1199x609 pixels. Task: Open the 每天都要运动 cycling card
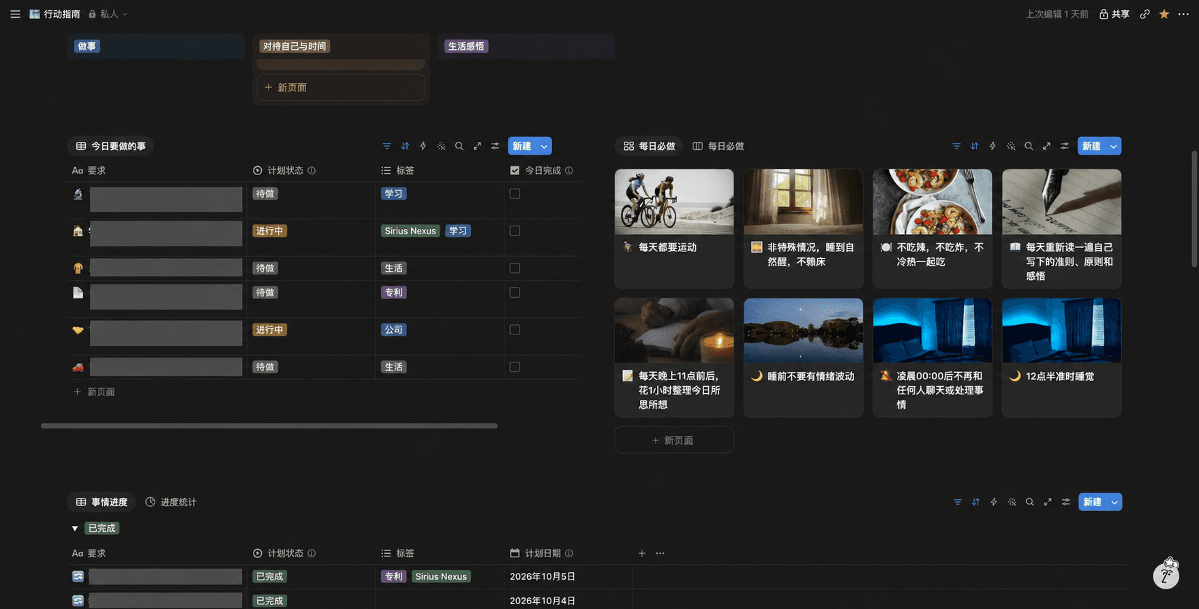[x=674, y=228]
